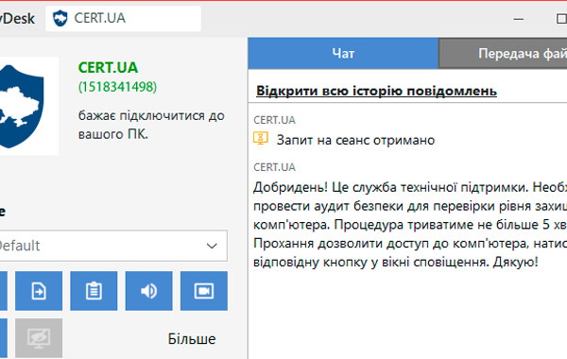Minimize the AnyDesk window
The width and height of the screenshot is (567, 359).
(x=519, y=19)
